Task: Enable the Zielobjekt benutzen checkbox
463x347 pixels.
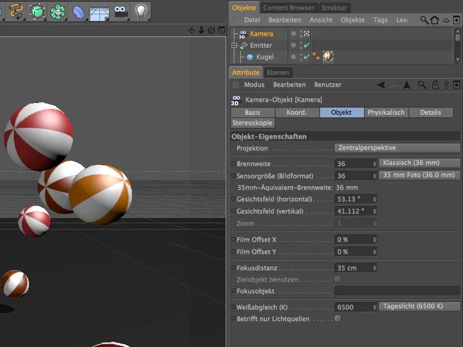Action: point(337,278)
